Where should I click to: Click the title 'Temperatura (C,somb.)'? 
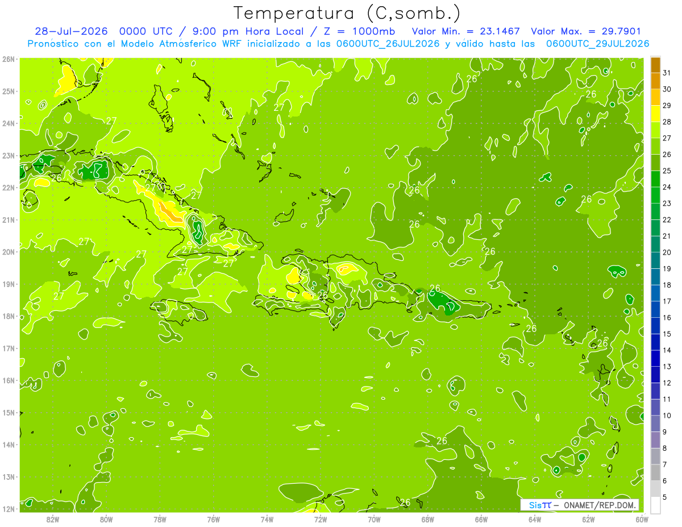coord(347,13)
